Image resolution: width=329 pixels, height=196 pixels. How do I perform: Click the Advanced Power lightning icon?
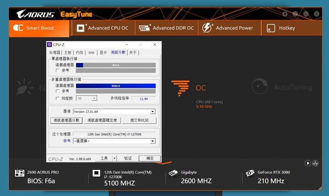click(207, 28)
